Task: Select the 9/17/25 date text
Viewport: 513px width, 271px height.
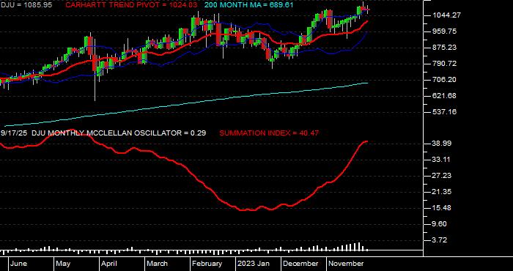Action: (x=15, y=133)
